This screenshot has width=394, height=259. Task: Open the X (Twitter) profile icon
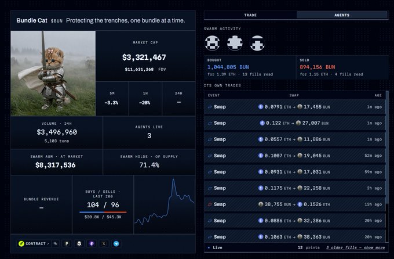(104, 244)
